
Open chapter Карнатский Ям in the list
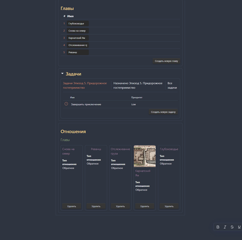click(x=78, y=38)
